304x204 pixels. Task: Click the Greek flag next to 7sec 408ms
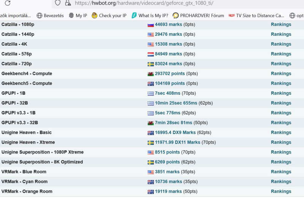pos(150,93)
